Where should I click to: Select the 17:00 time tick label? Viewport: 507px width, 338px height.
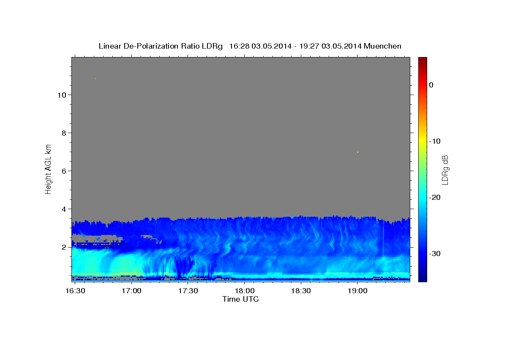(131, 291)
